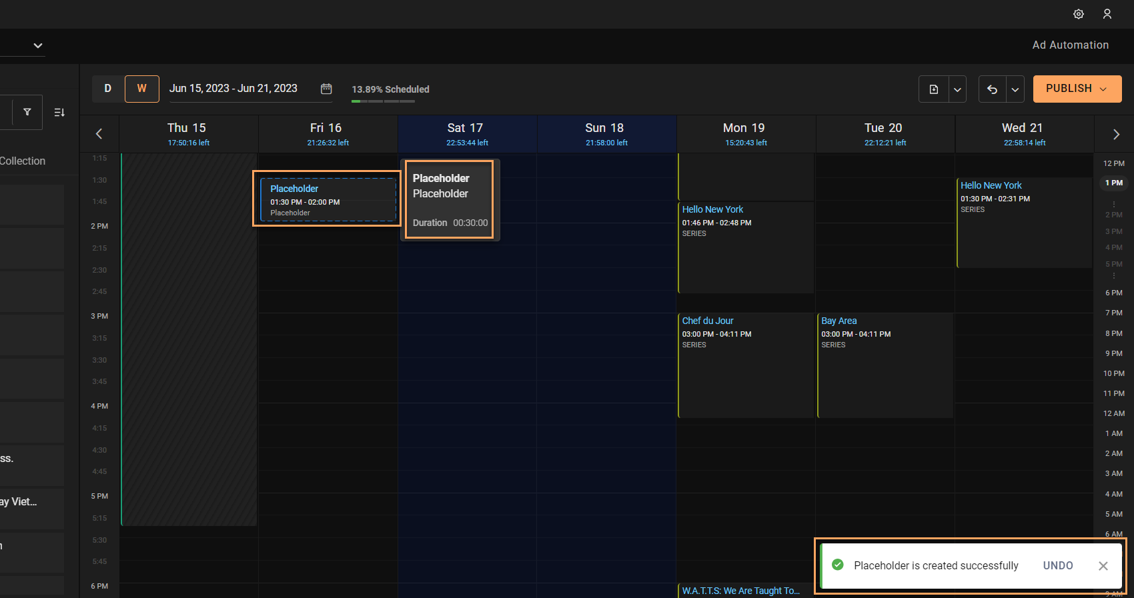Expand undo history dropdown arrow

(1015, 89)
